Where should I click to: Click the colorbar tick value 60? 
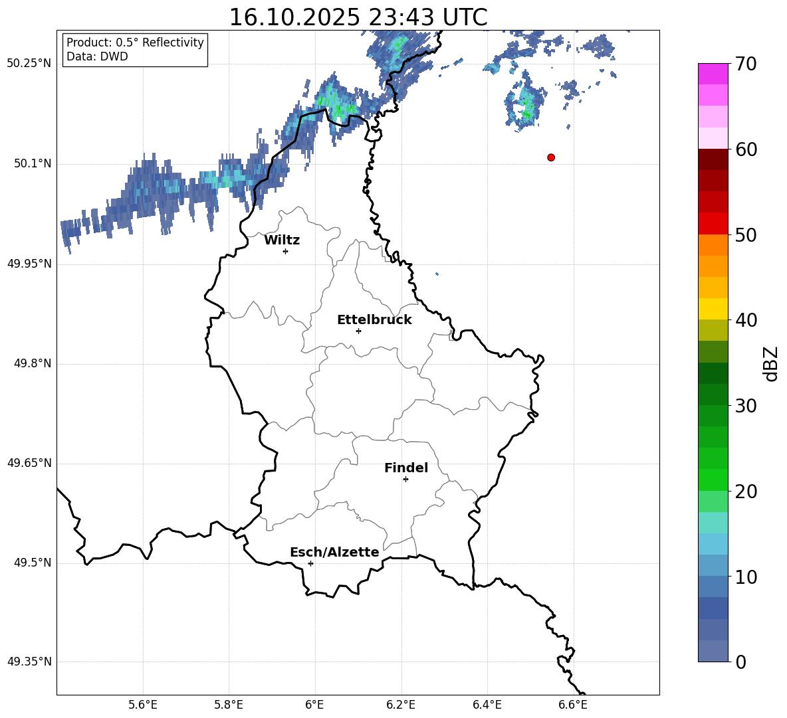(x=746, y=149)
